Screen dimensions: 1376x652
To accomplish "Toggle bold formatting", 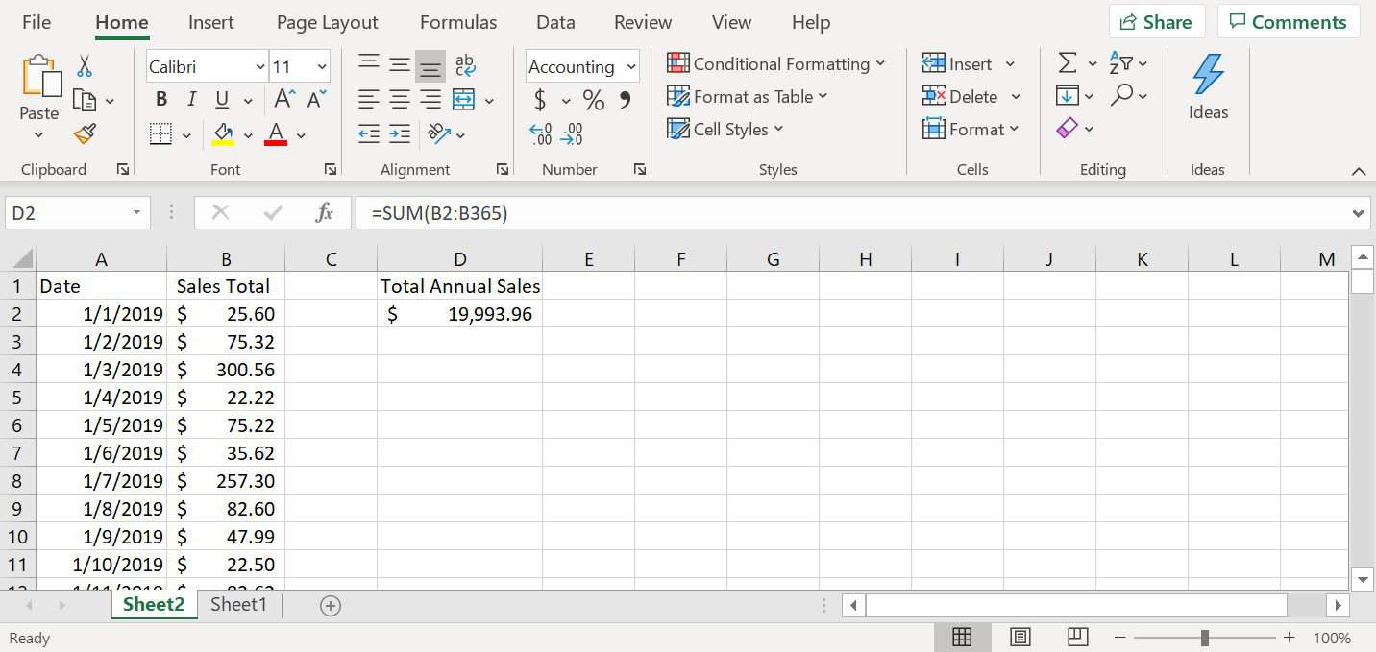I will 160,99.
